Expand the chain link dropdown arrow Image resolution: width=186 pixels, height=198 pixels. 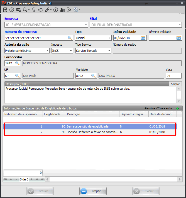tap(51, 10)
